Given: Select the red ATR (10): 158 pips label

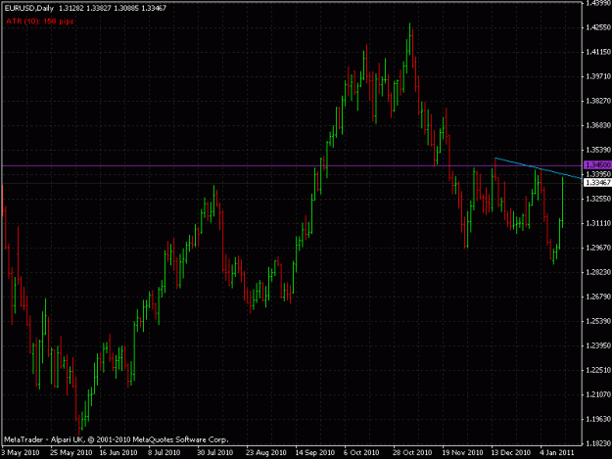Looking at the screenshot, I should (40, 22).
